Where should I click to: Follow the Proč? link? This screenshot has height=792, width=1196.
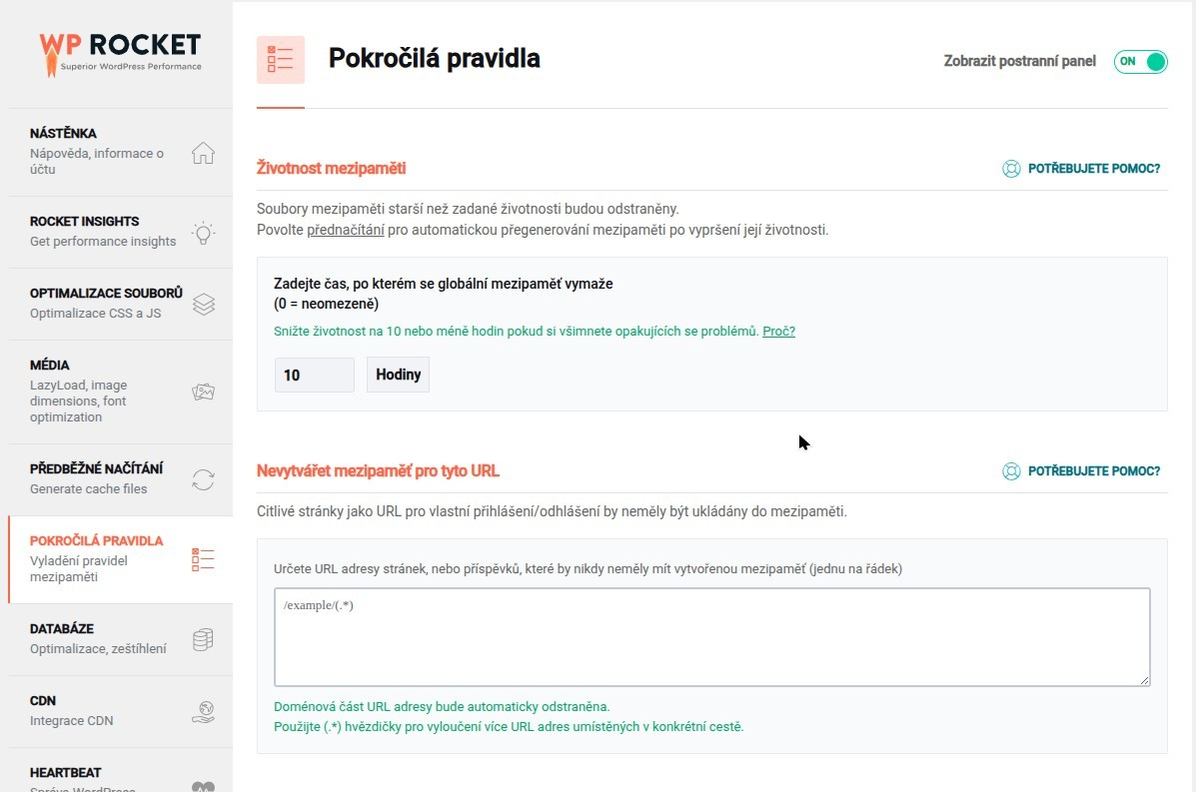778,332
